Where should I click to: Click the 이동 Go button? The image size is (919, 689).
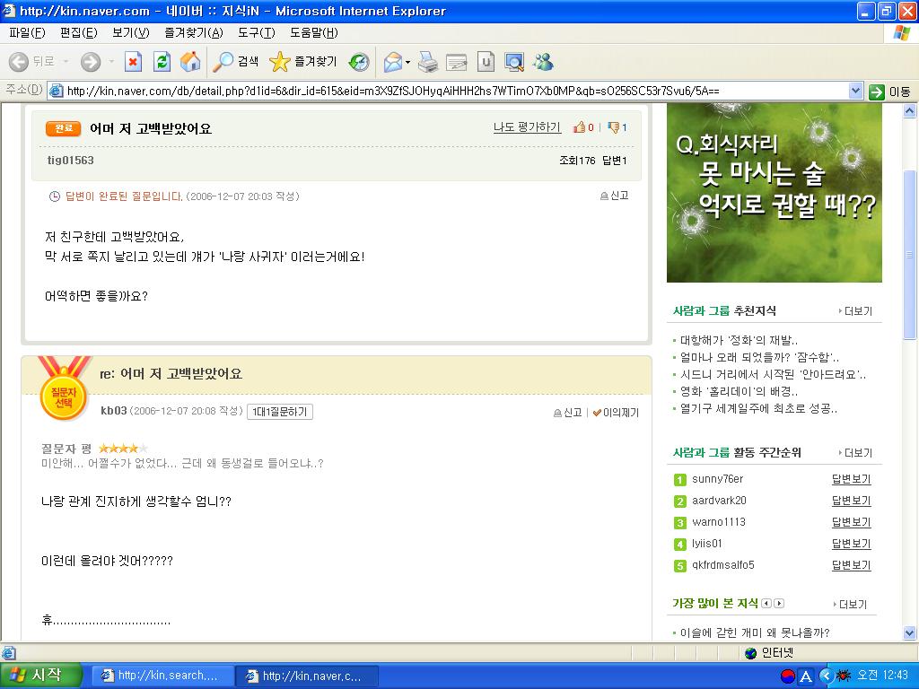[x=889, y=92]
